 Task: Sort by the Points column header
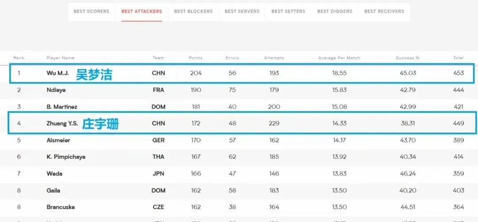(196, 57)
